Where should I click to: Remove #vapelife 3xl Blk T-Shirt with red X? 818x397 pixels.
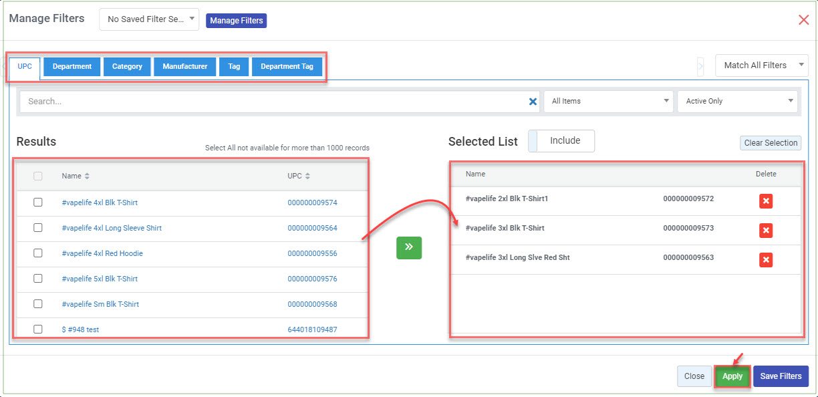(766, 231)
